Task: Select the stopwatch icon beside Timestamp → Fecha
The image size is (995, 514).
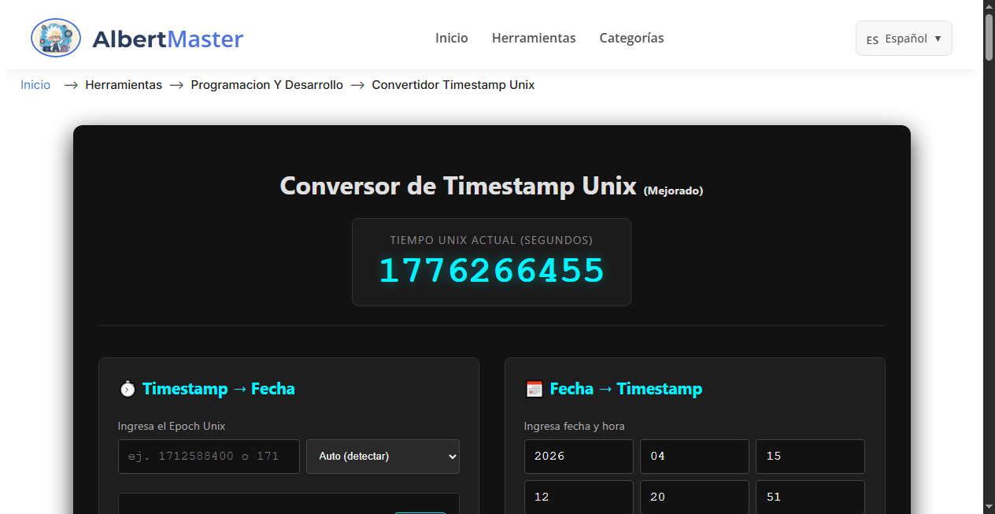Action: point(127,388)
